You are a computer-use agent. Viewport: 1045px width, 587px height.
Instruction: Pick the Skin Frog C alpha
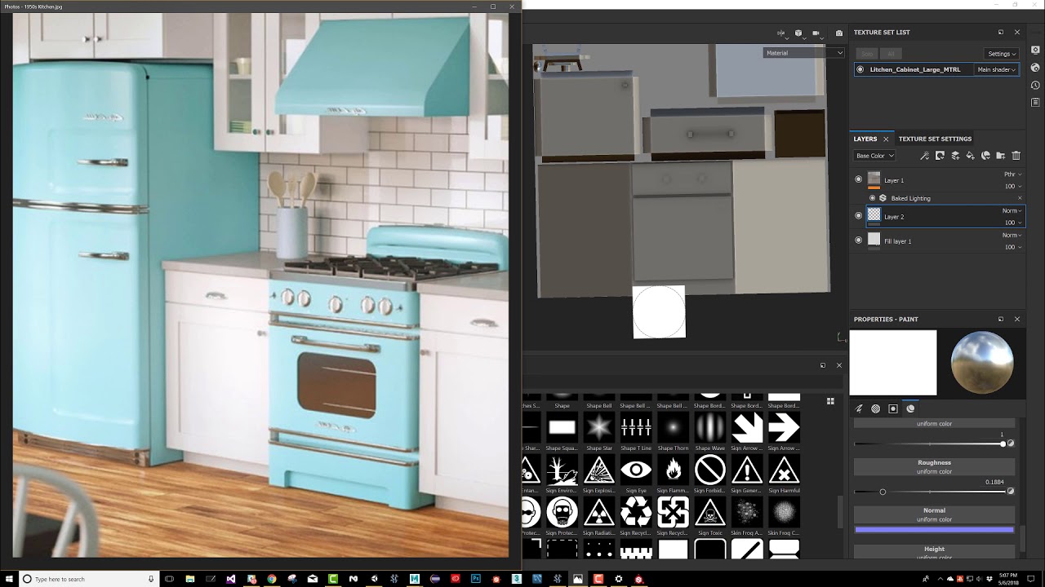click(784, 512)
